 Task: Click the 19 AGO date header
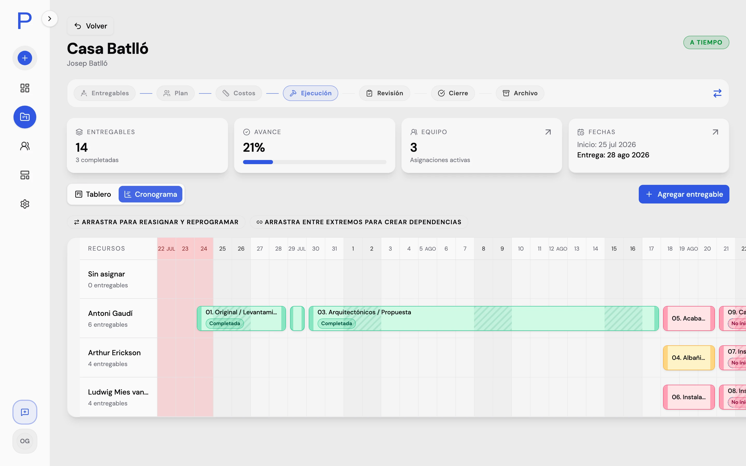click(x=689, y=249)
